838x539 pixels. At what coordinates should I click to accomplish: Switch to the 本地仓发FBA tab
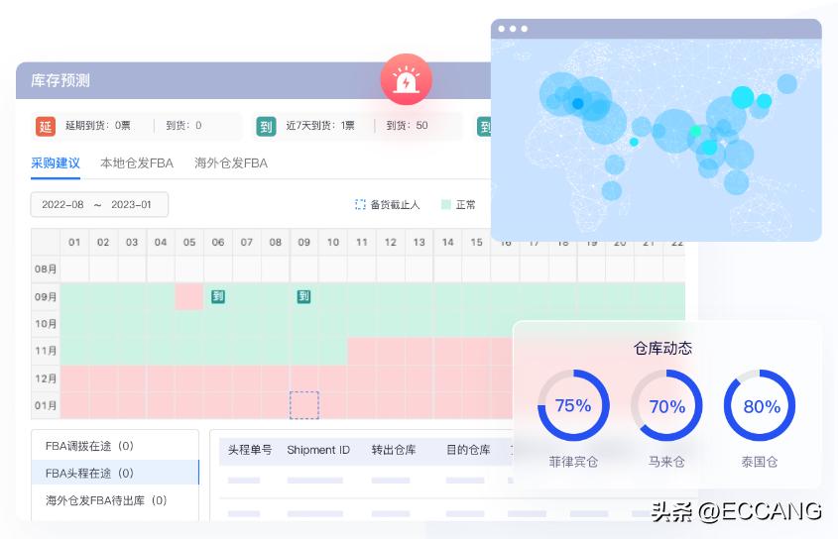click(137, 162)
